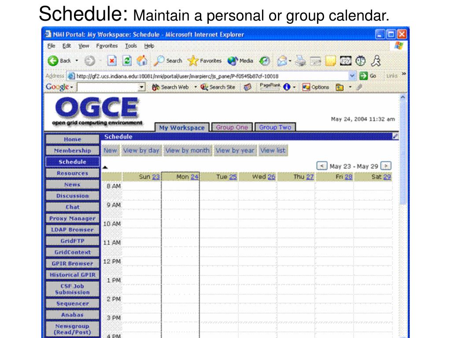
Task: Open the History icon
Action: [x=264, y=61]
